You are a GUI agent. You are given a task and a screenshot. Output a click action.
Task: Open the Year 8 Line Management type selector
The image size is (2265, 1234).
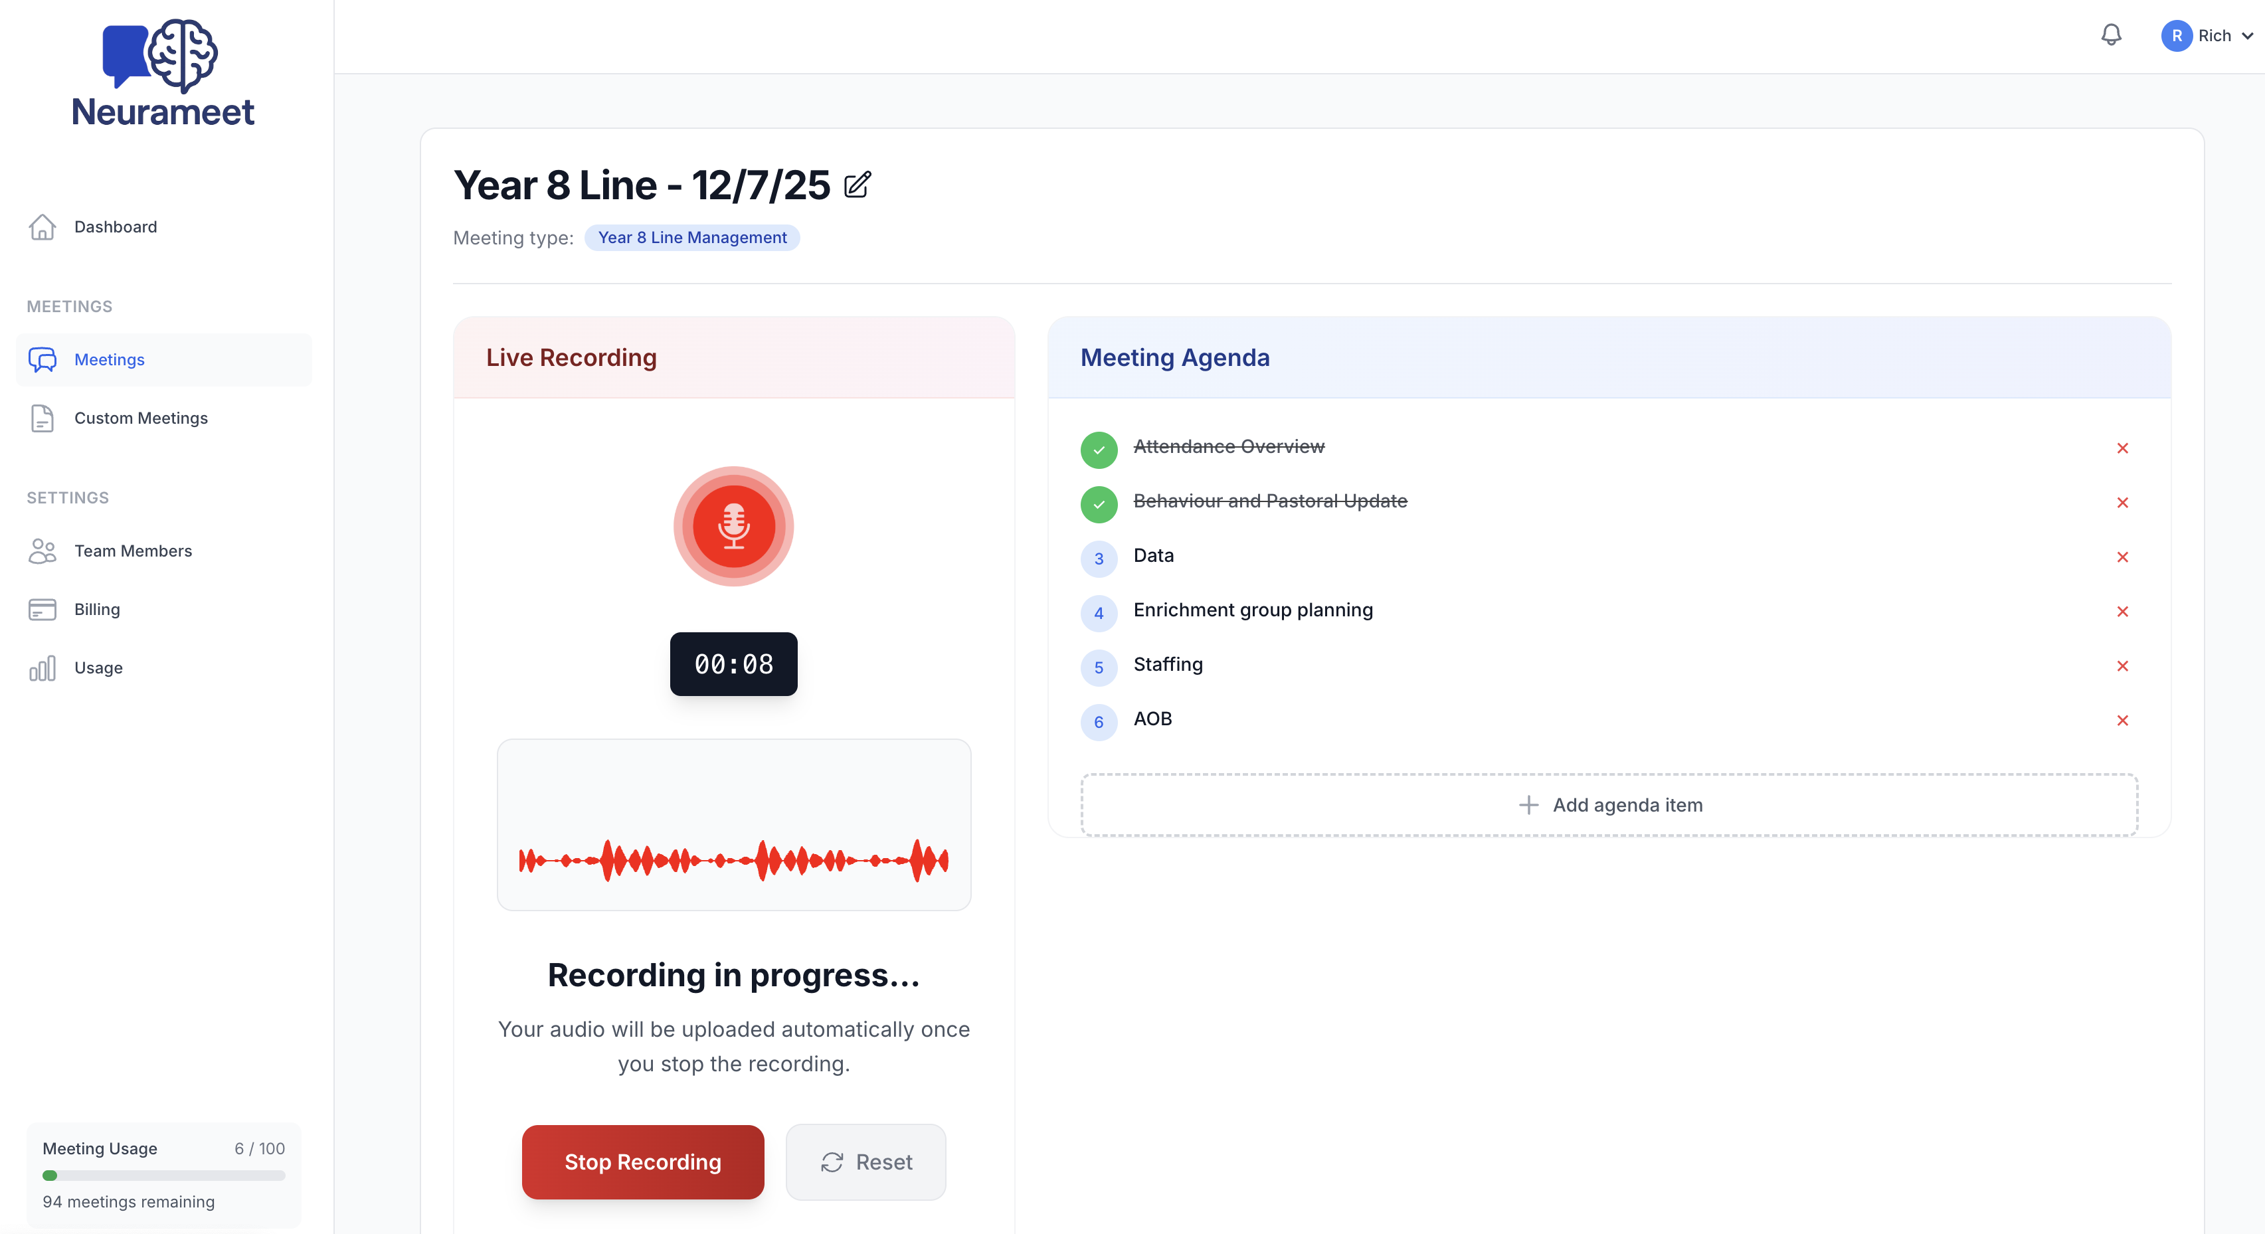(x=691, y=237)
